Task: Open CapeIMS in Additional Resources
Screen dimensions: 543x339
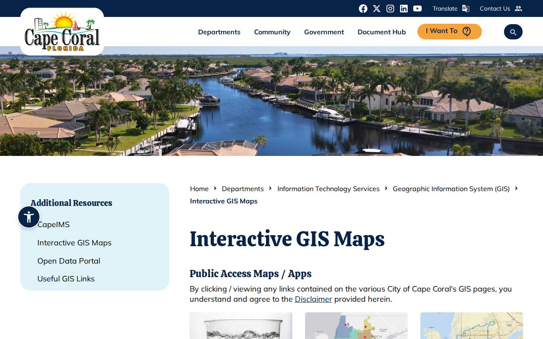Action: [53, 225]
